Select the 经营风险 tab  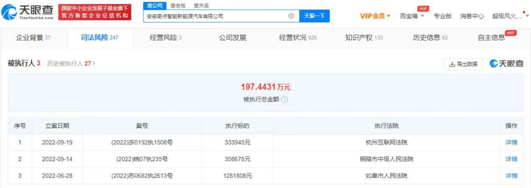pyautogui.click(x=166, y=38)
